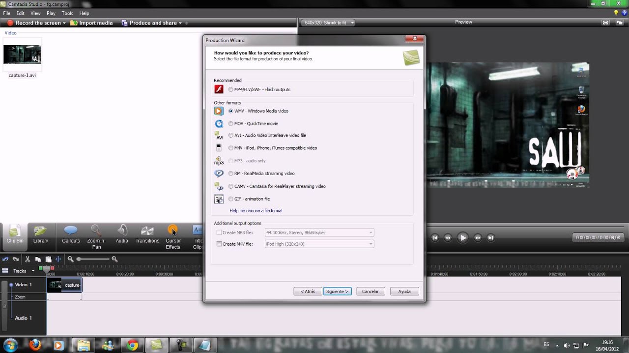Select the capture-1.avi thumbnail in Clip Bin
The width and height of the screenshot is (629, 353).
coord(22,54)
